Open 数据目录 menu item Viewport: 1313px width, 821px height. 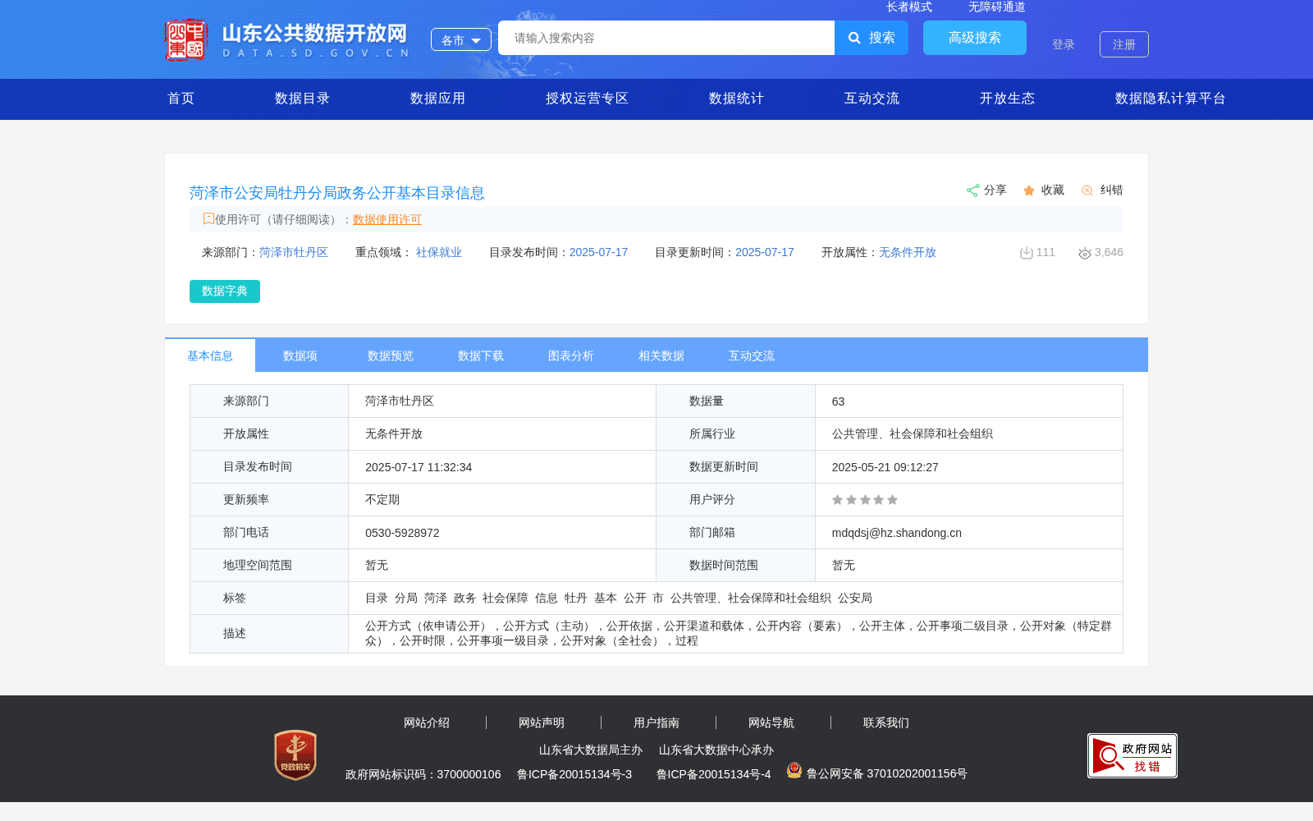tap(303, 99)
